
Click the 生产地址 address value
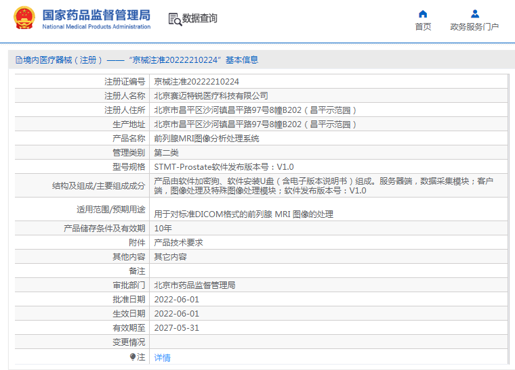(255, 124)
